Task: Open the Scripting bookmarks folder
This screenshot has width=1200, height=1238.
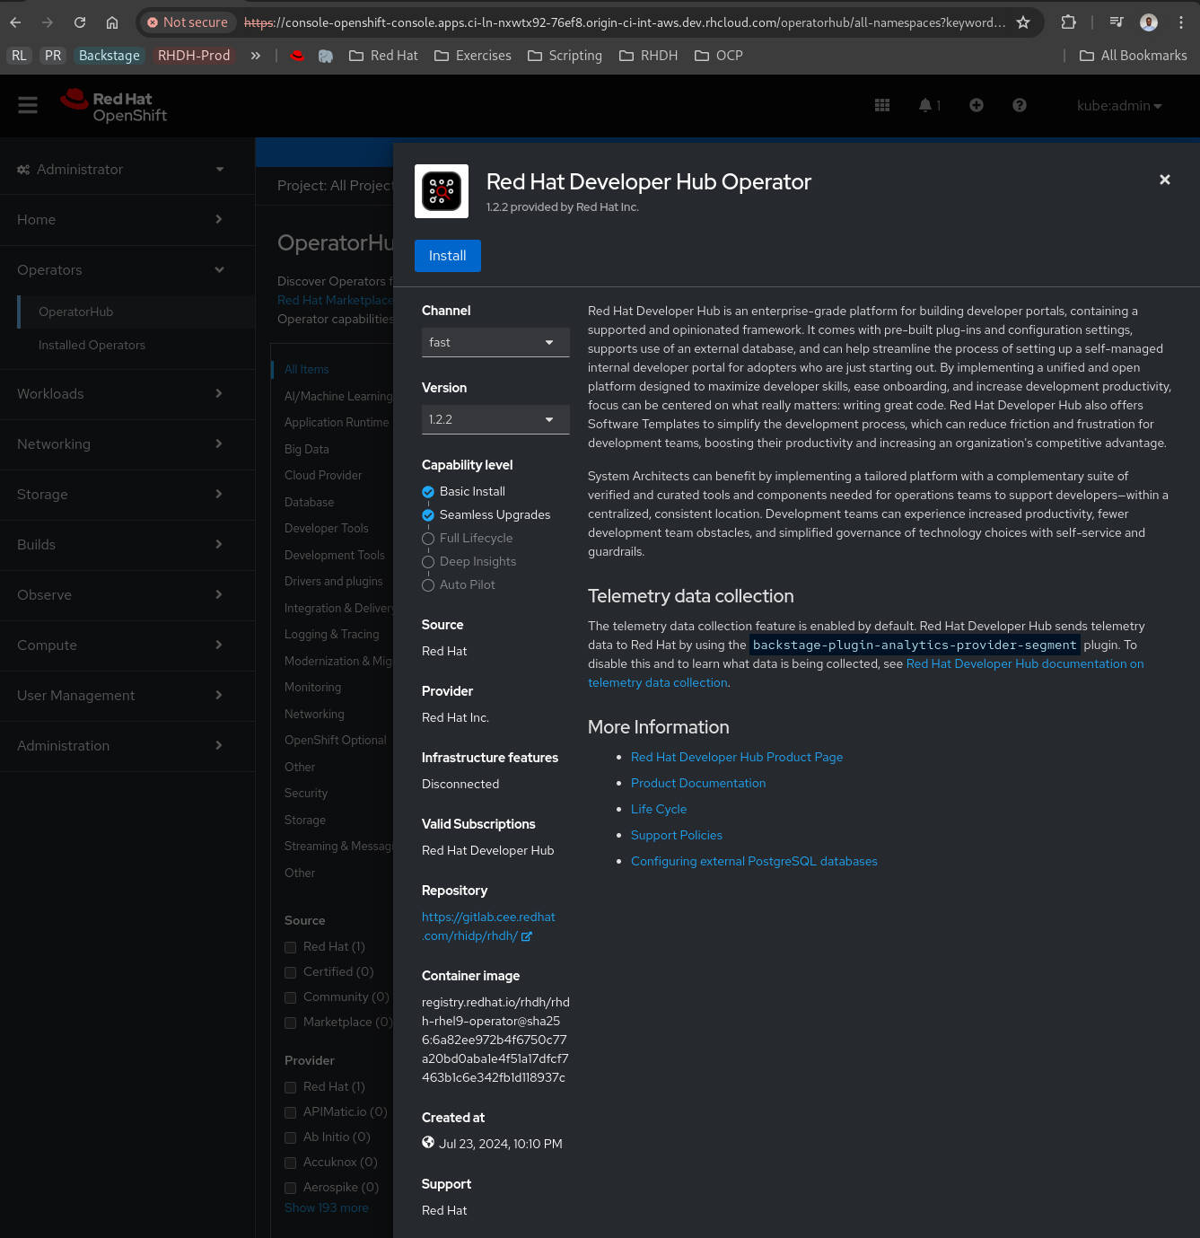Action: pos(565,56)
